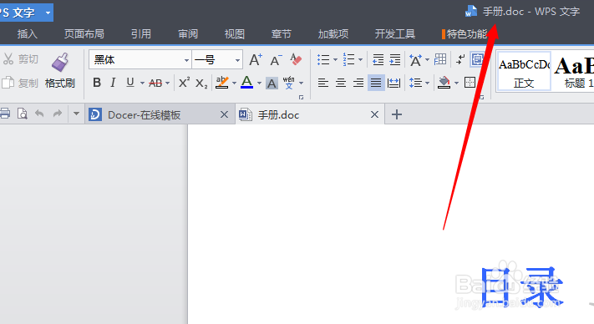Click the print icon in quick toolbar
Screen dimensions: 594x324
[x=5, y=114]
